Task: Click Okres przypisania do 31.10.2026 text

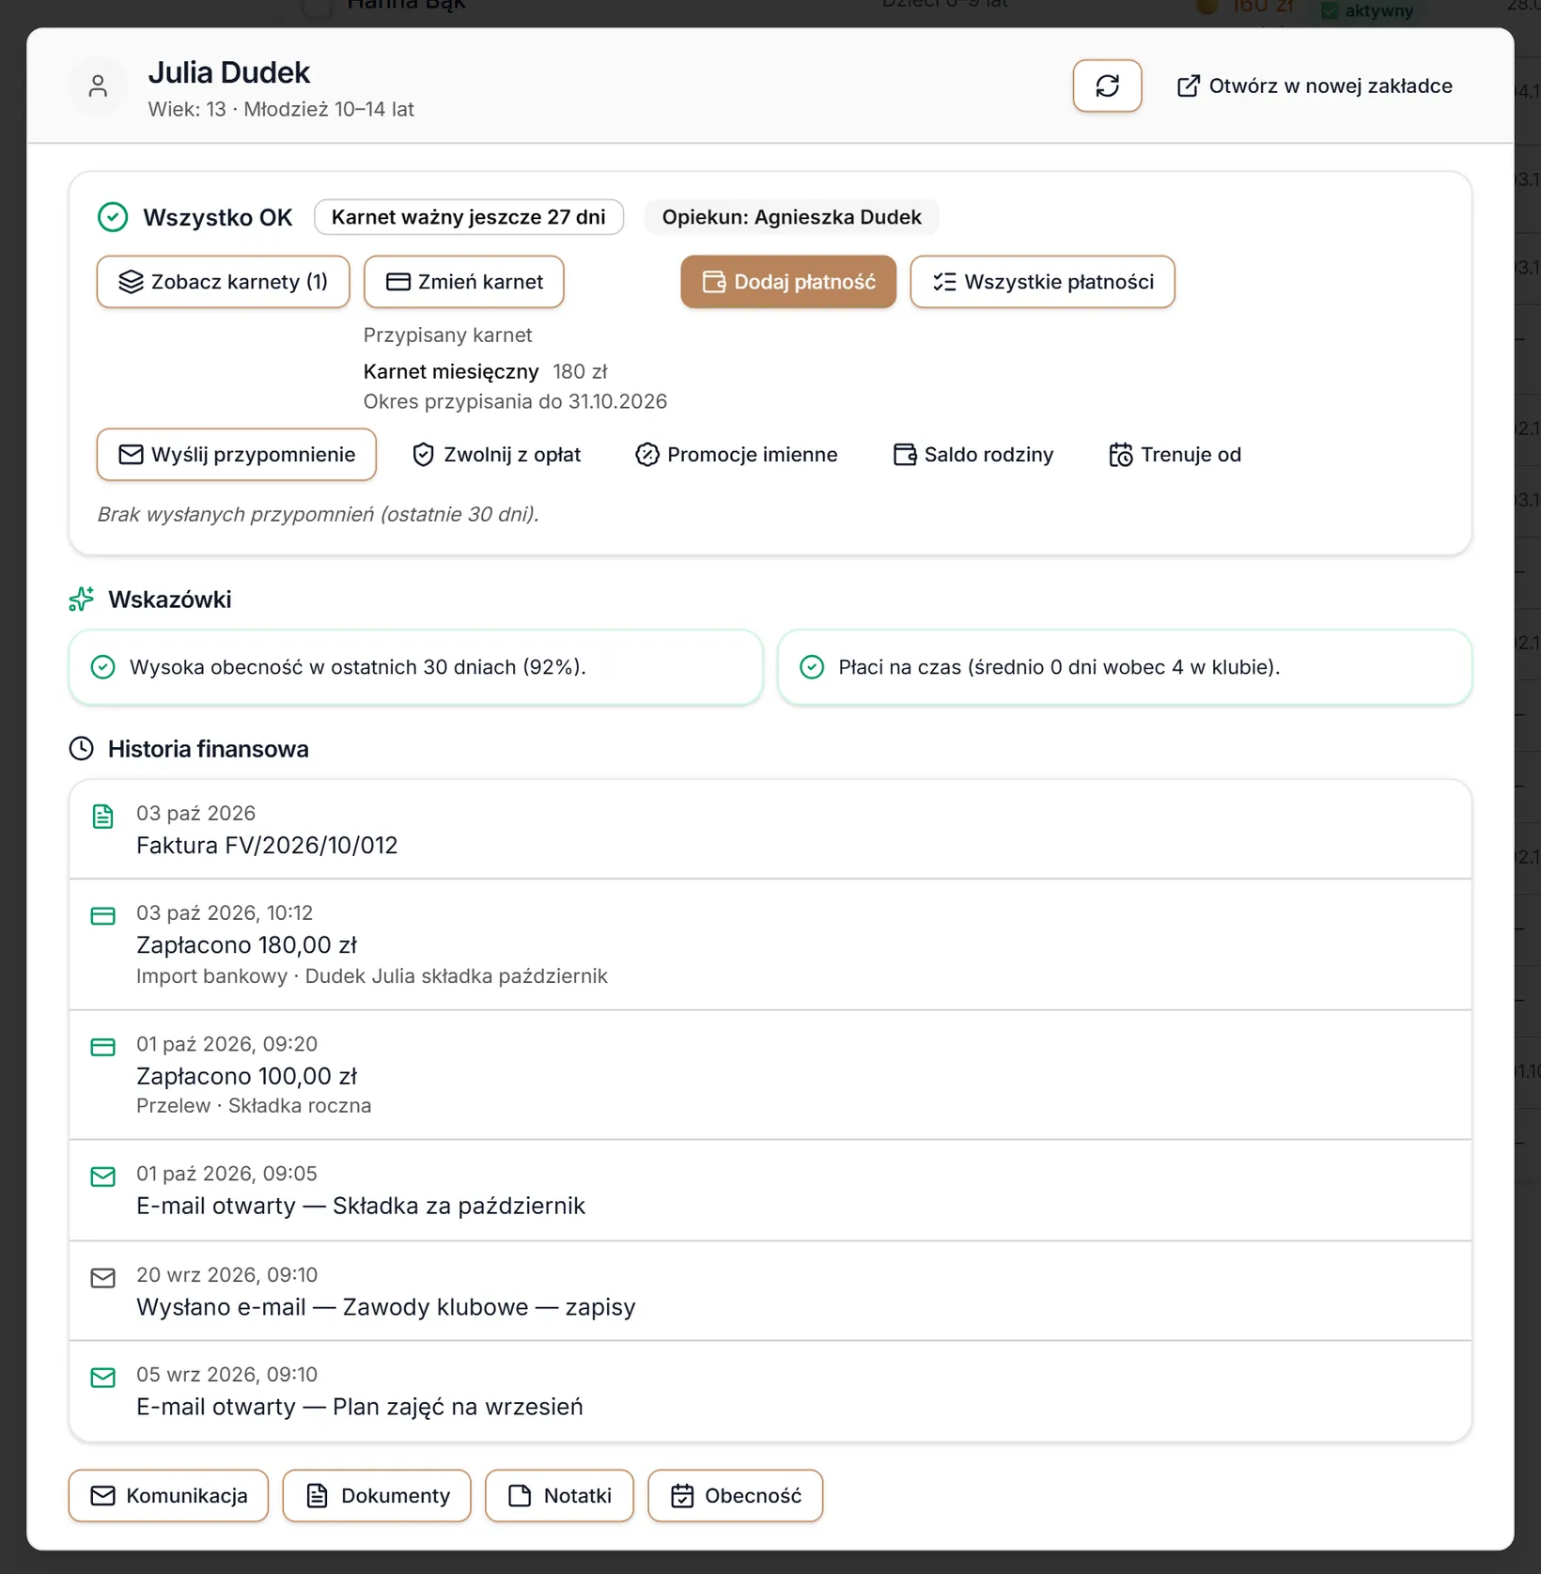Action: [x=515, y=402]
